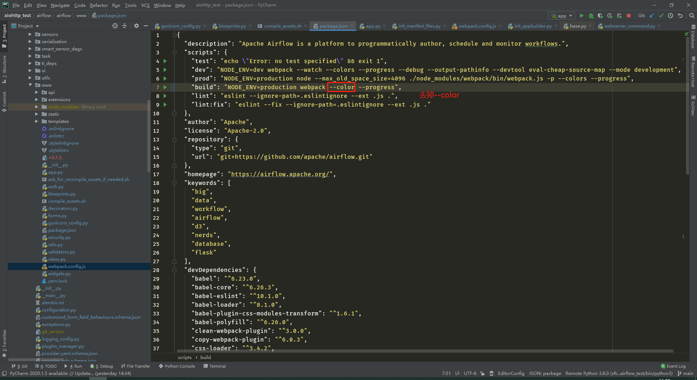Run the app configuration with the green play icon
Screen dimensions: 697x380
click(x=582, y=16)
